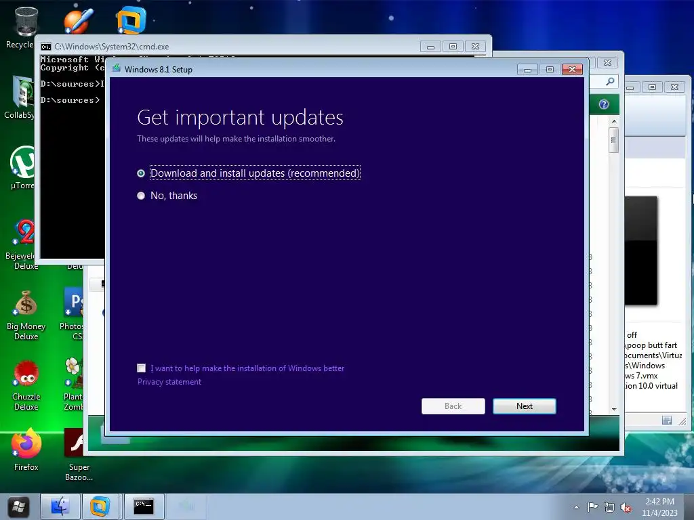Click the disabled Back button
The width and height of the screenshot is (694, 520).
pos(453,406)
